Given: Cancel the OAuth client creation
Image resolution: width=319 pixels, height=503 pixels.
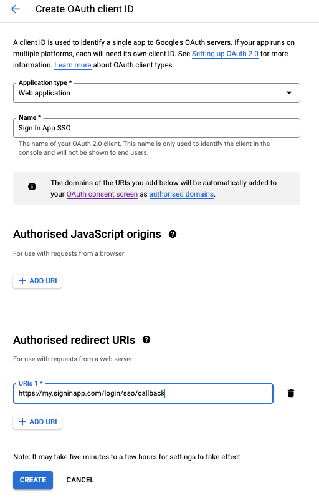Looking at the screenshot, I should point(80,480).
